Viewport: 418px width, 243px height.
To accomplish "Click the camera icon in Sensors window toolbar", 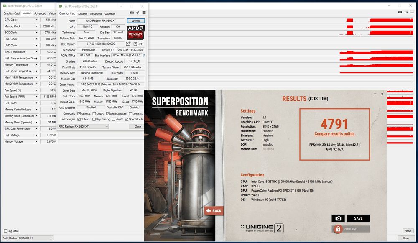I will pyautogui.click(x=400, y=12).
